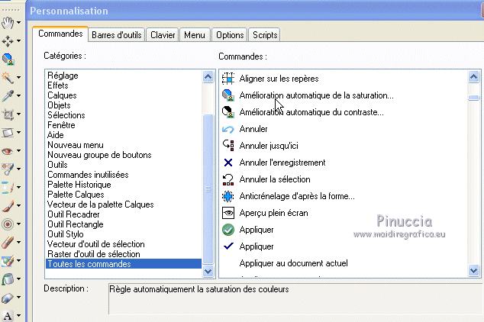Go to the Scripts tab
Image resolution: width=484 pixels, height=322 pixels.
point(264,35)
